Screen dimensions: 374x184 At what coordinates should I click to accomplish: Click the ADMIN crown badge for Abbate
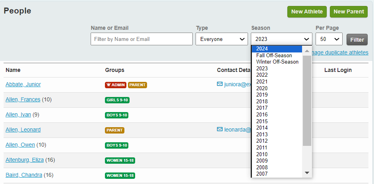point(116,85)
